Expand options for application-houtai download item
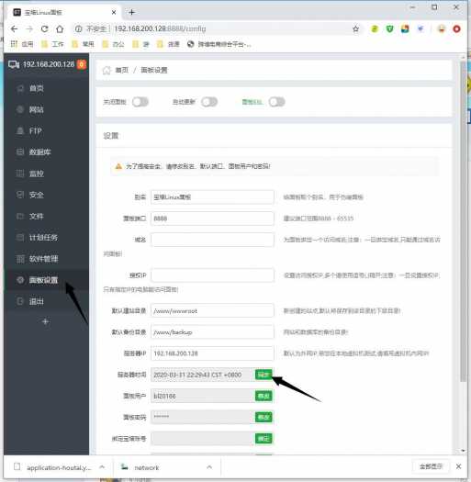 click(x=102, y=467)
